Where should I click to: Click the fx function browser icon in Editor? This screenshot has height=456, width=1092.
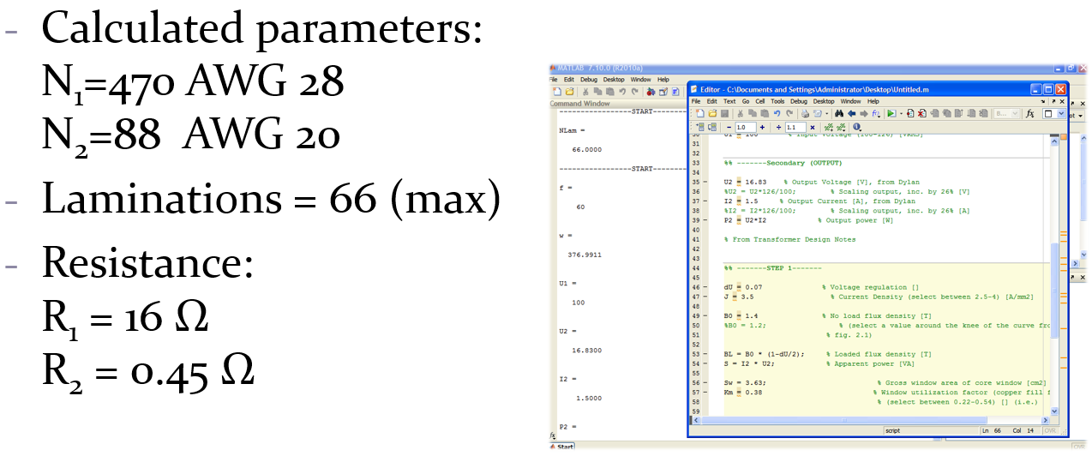[x=1029, y=113]
